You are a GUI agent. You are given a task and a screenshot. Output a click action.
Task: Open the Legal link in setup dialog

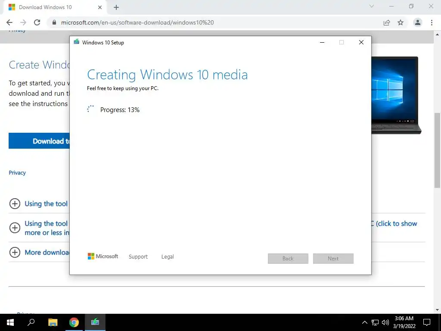tap(168, 257)
